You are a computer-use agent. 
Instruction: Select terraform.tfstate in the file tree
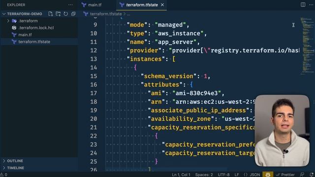34,42
